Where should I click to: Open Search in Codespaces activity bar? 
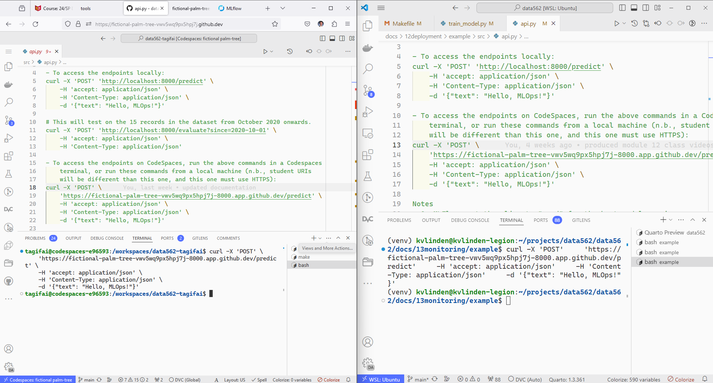click(9, 102)
